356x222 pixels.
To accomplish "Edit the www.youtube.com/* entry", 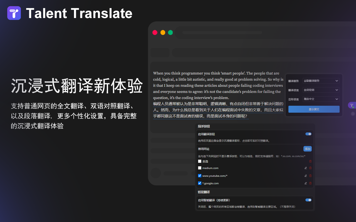I will point(306,176).
